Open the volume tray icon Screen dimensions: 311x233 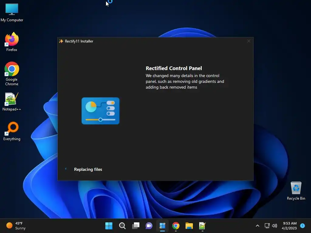pos(275,226)
